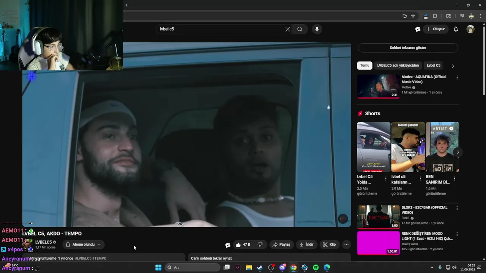486x273 pixels.
Task: Open the Windows Start menu
Action: coord(158,267)
